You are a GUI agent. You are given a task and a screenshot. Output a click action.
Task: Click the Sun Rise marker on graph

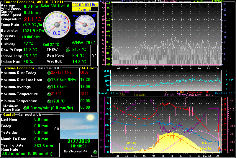coord(131,143)
